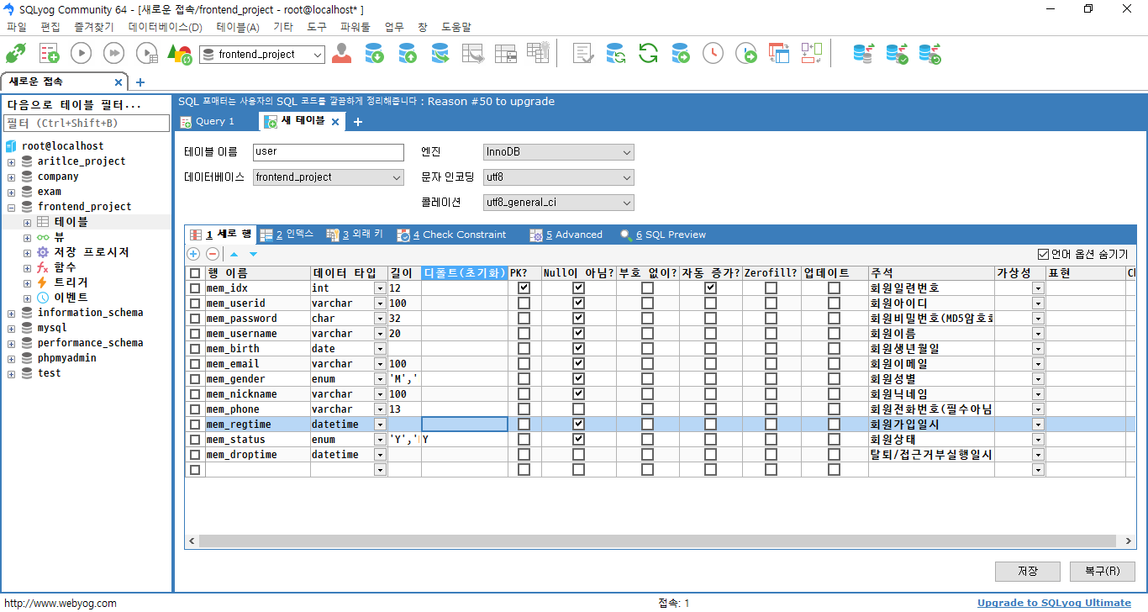Viewport: 1148px width, 612px height.
Task: Click the purple and green rectangles icon
Action: pos(811,54)
